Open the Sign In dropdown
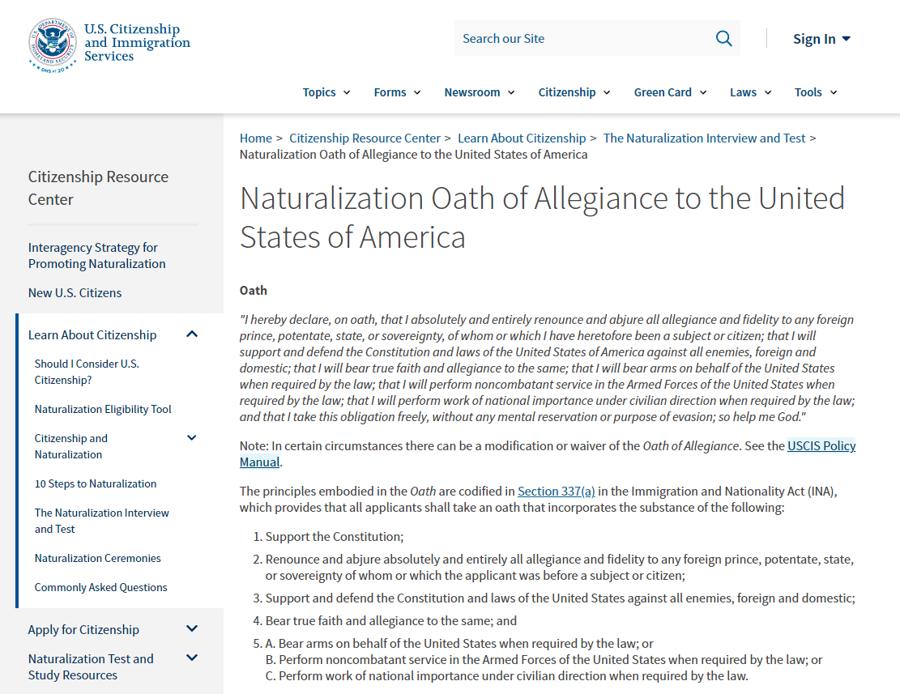This screenshot has width=900, height=694. (x=821, y=38)
